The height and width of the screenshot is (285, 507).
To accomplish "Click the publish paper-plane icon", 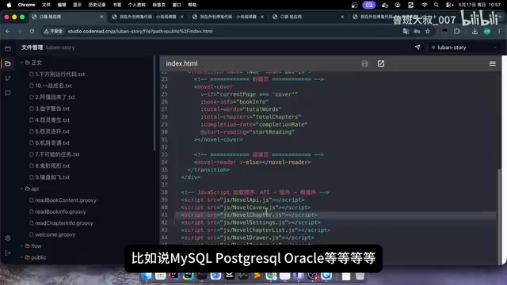I will click(x=417, y=47).
